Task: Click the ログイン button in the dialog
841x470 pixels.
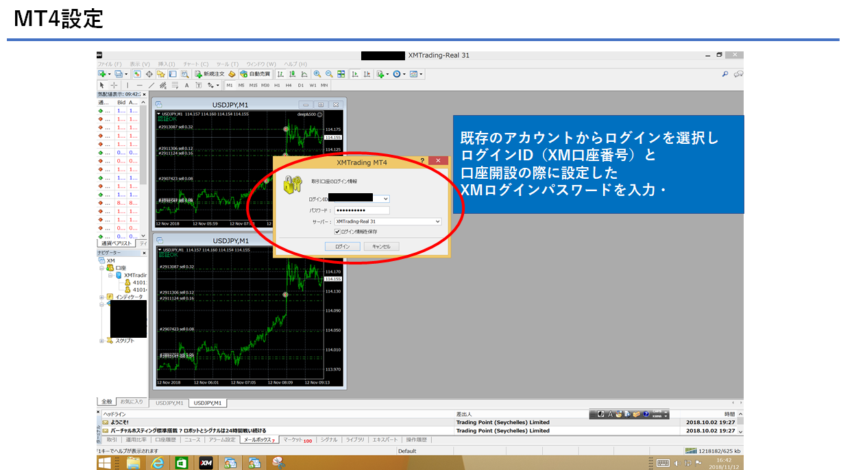Action: point(343,247)
